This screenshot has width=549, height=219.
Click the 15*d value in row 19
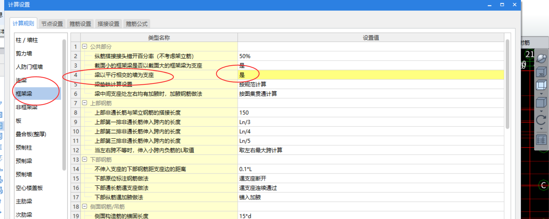245,216
